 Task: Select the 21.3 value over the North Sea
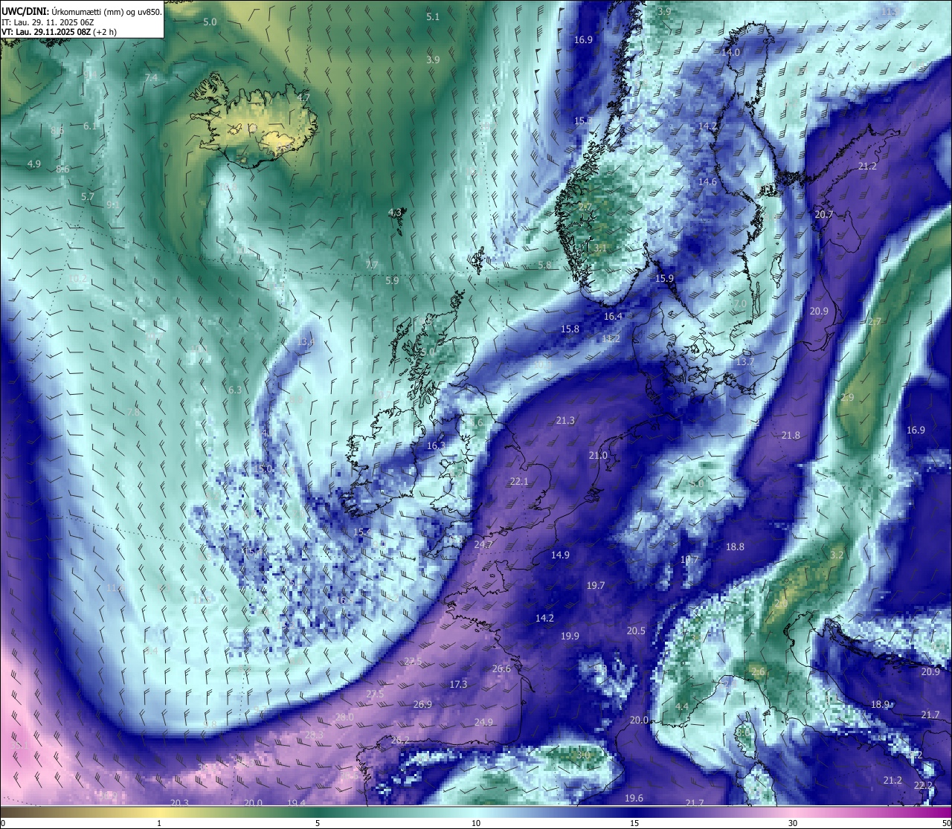pyautogui.click(x=565, y=420)
